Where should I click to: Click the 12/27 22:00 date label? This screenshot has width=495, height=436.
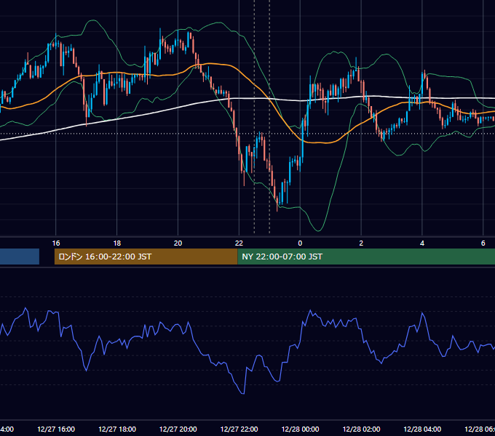[x=239, y=429]
